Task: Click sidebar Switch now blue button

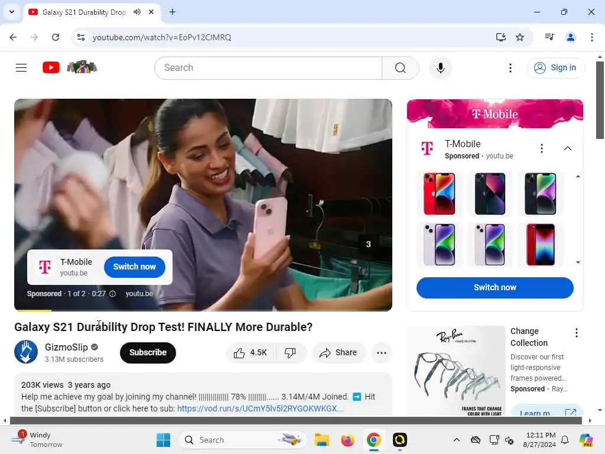Action: 495,288
